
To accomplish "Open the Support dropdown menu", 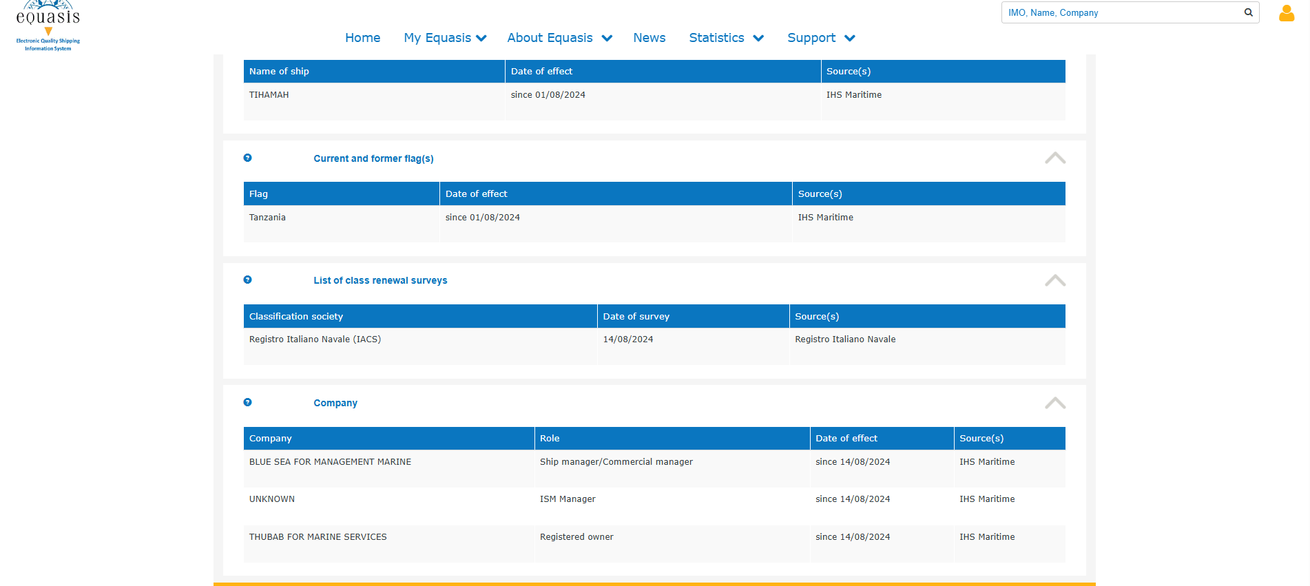I will (x=821, y=38).
